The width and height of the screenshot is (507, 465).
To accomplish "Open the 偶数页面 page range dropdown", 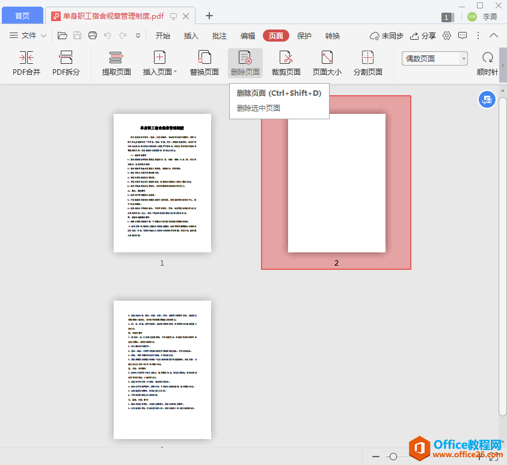I will (x=435, y=58).
